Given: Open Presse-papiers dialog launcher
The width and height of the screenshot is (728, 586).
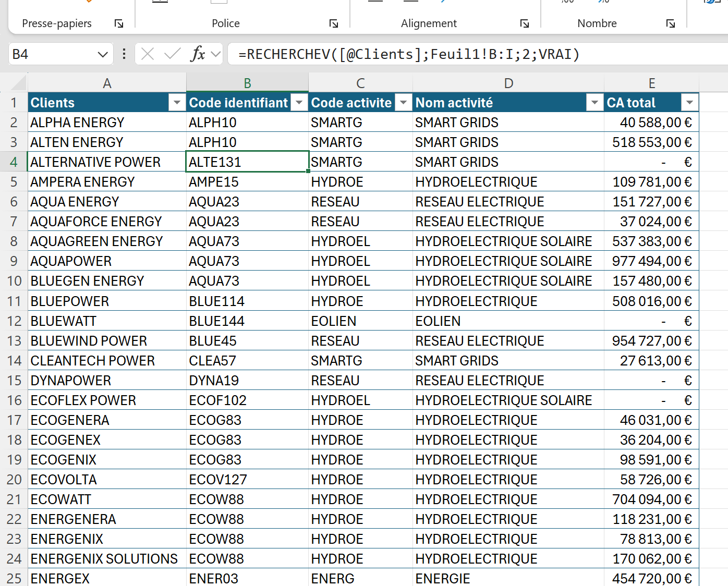Looking at the screenshot, I should [x=119, y=23].
